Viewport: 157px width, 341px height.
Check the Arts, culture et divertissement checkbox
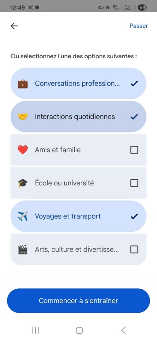[x=134, y=249]
